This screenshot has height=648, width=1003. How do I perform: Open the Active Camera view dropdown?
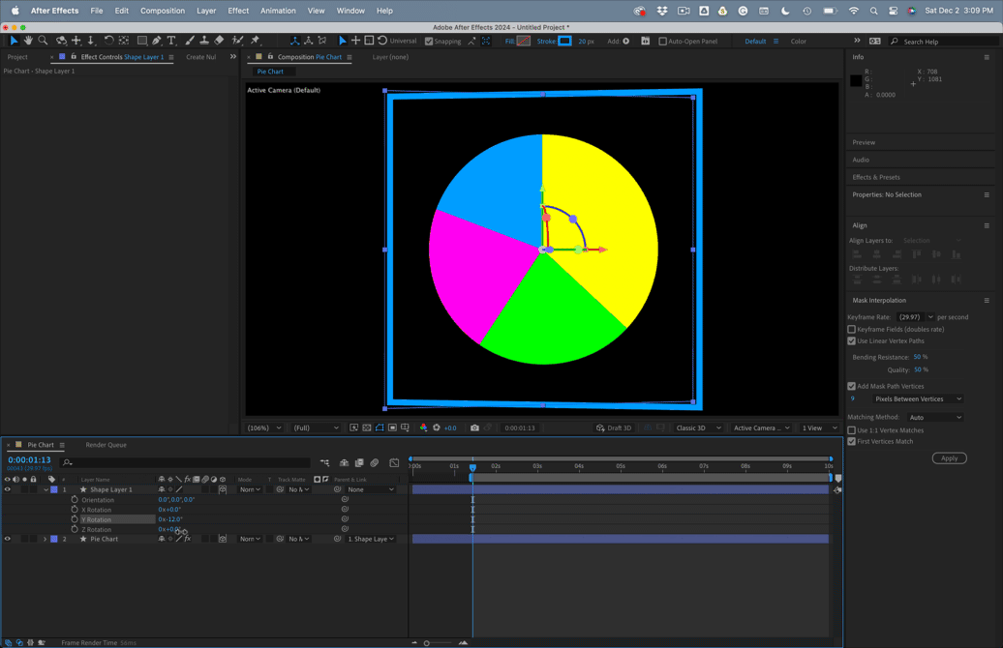[761, 428]
